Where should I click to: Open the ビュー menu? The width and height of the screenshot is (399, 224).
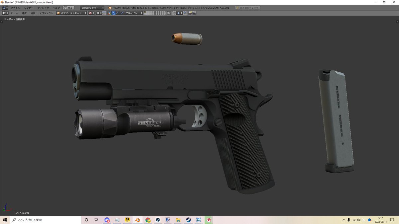14,13
